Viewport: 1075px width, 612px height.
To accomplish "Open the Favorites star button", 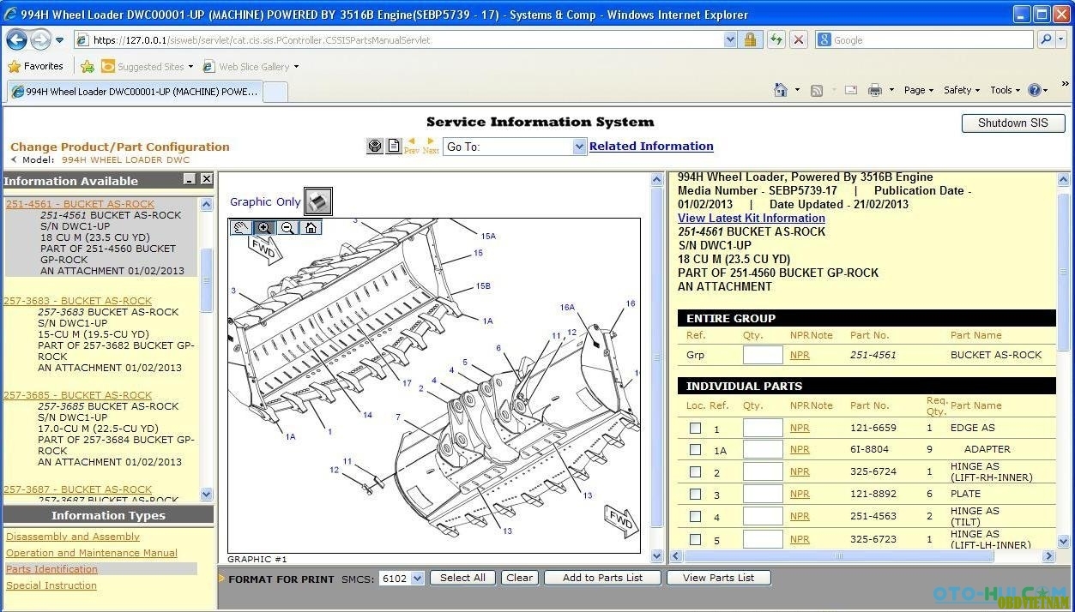I will click(x=35, y=66).
